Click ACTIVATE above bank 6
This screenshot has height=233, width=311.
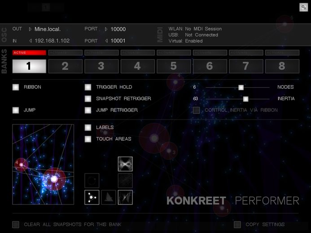pos(210,53)
